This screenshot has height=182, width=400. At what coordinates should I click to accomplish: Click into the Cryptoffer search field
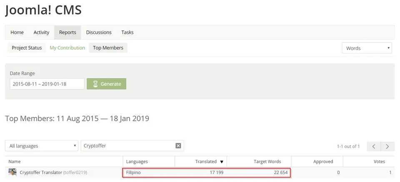(x=129, y=146)
